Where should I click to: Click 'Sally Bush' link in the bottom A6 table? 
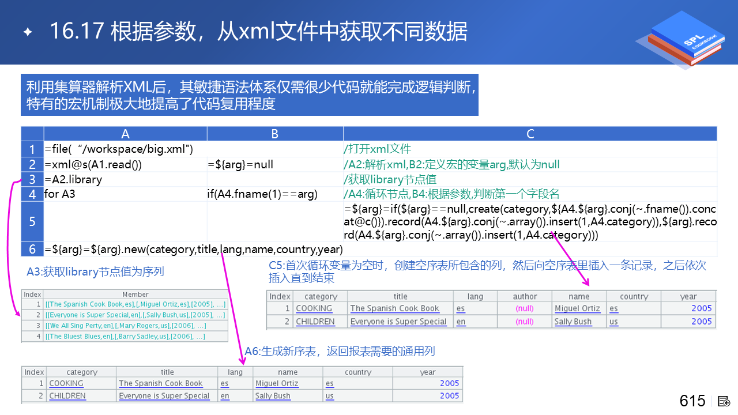(x=273, y=396)
